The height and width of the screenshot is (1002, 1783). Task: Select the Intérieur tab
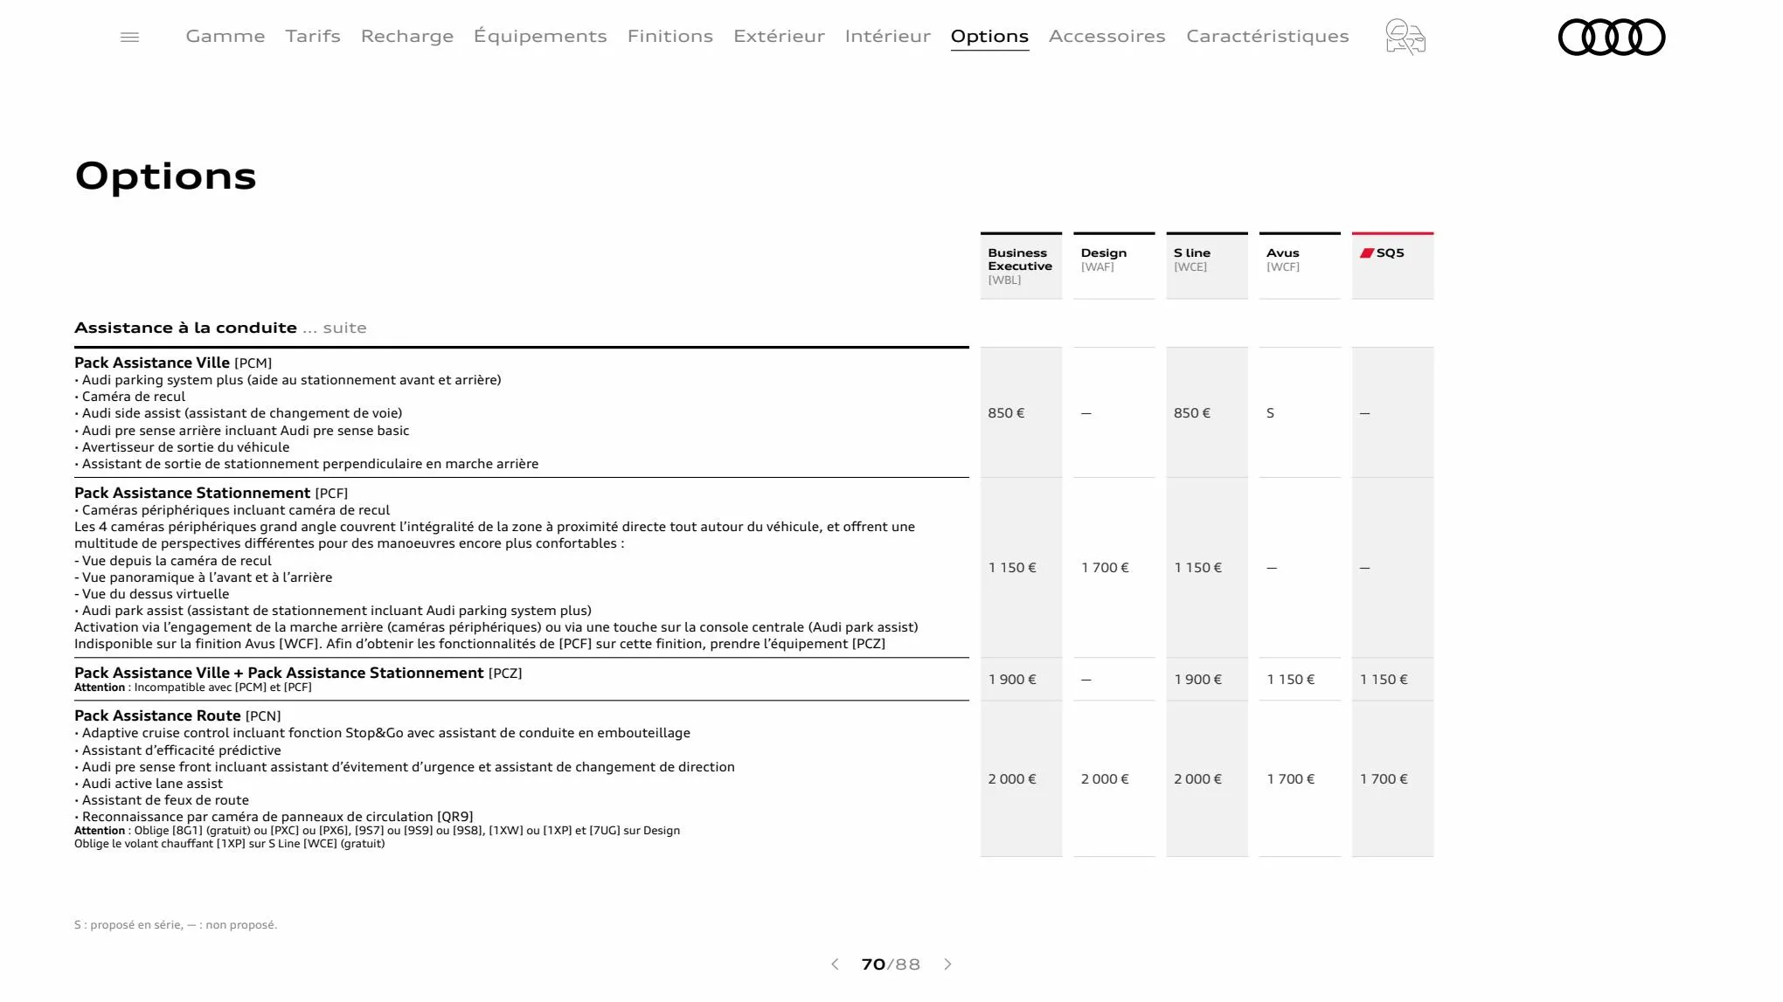pyautogui.click(x=888, y=36)
